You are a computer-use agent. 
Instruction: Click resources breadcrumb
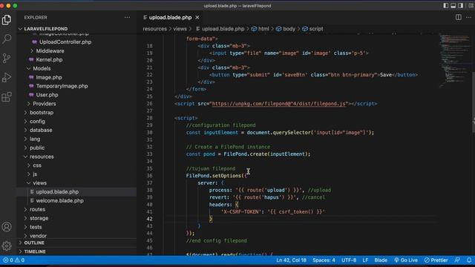(x=155, y=29)
